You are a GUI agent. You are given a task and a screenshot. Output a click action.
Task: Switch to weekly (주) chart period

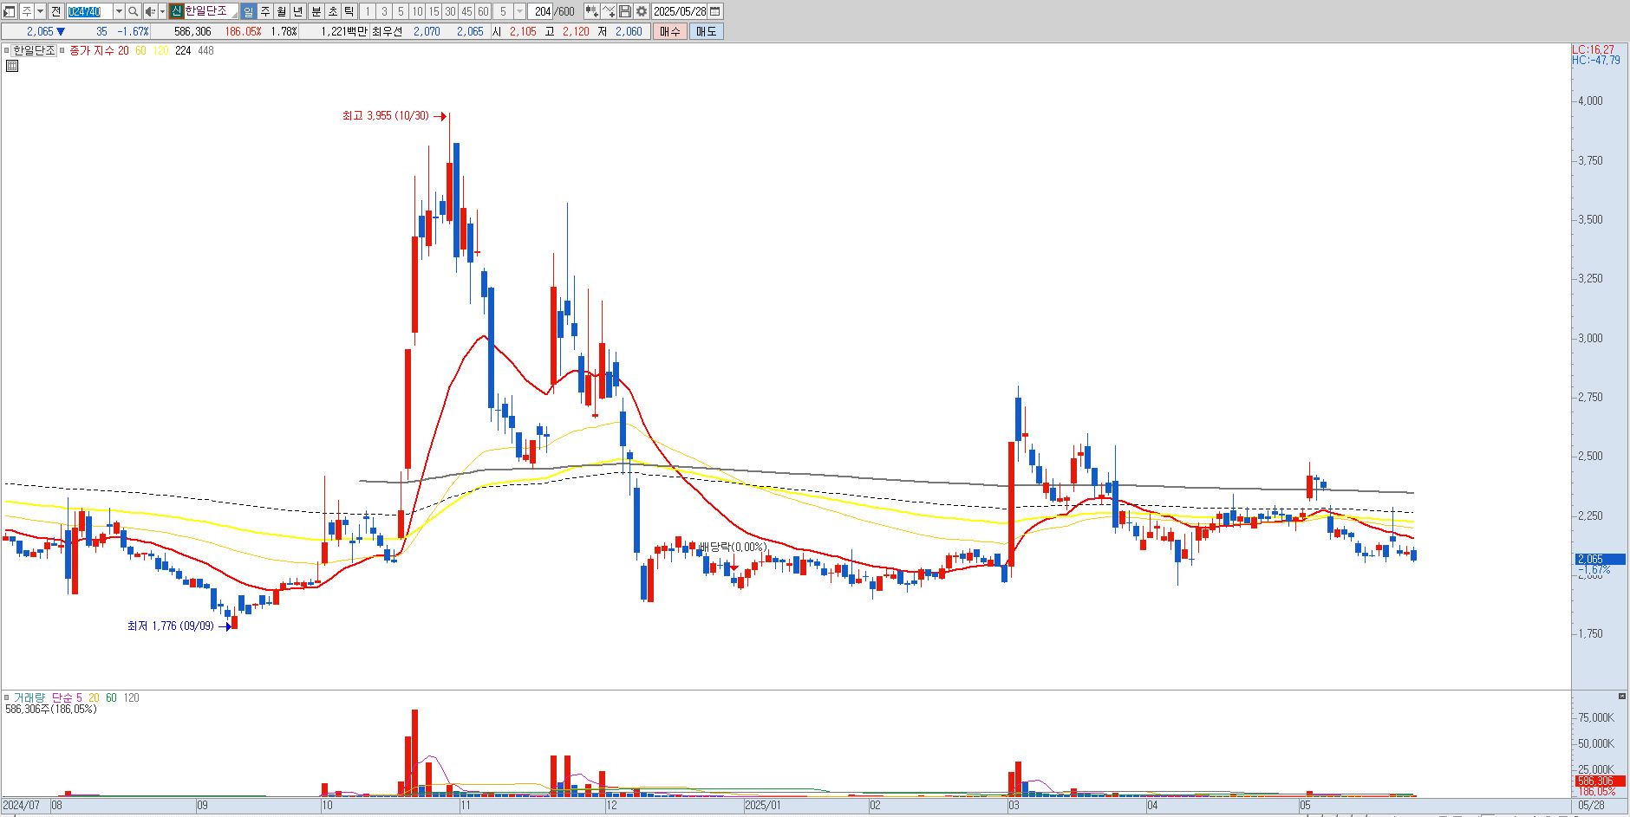265,11
